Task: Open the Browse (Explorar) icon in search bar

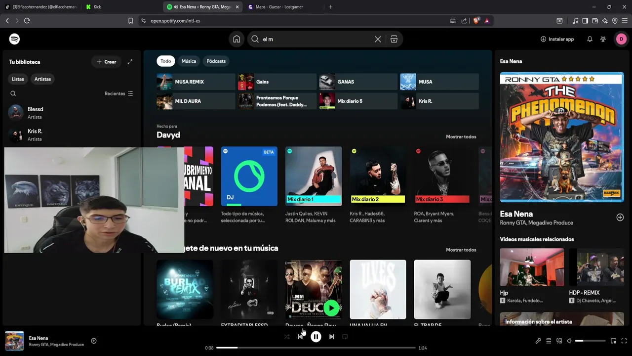Action: [394, 39]
